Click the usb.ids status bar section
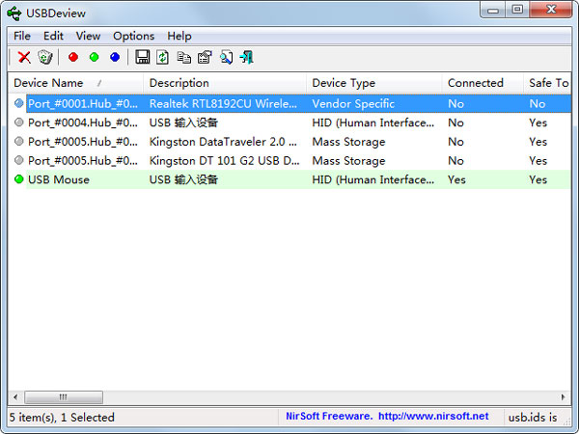This screenshot has width=579, height=434. tap(533, 418)
